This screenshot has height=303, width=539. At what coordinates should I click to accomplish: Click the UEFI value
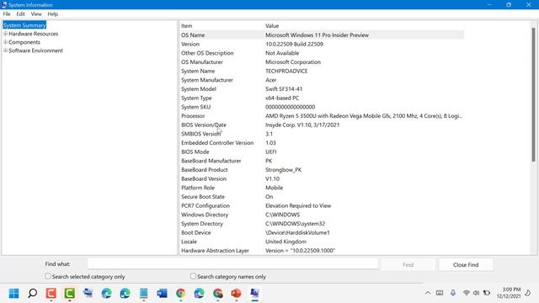pyautogui.click(x=271, y=151)
